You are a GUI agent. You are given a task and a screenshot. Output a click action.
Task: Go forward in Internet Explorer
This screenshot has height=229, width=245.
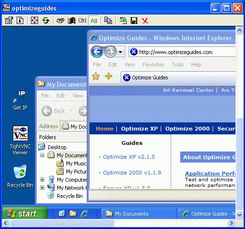coord(110,52)
